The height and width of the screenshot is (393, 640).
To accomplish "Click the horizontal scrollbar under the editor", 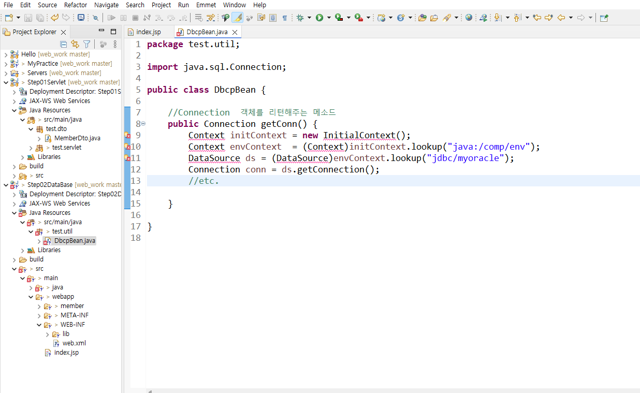I will coord(394,391).
